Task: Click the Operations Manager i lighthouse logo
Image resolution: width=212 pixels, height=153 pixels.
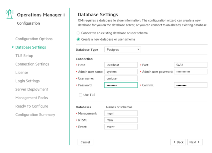Action: click(10, 14)
